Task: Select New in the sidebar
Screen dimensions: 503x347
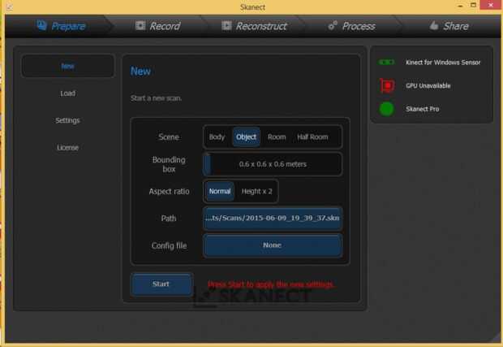Action: click(67, 66)
